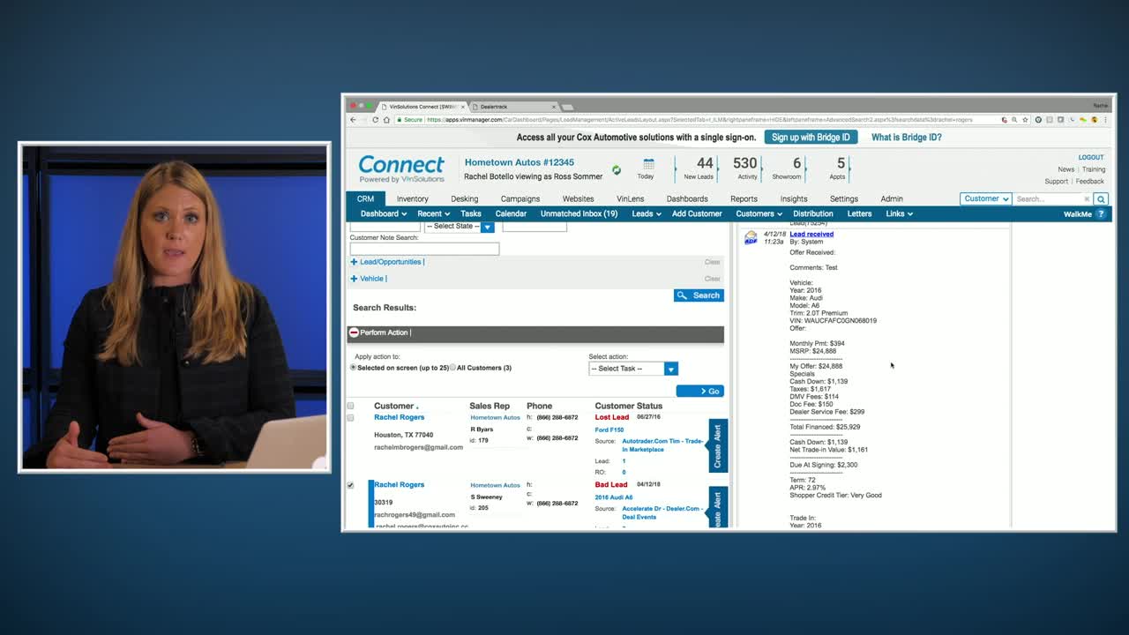Screen dimensions: 1129x635
Task: Open the VinLens tab
Action: (x=630, y=199)
